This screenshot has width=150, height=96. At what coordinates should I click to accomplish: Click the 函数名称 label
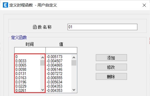(42, 27)
